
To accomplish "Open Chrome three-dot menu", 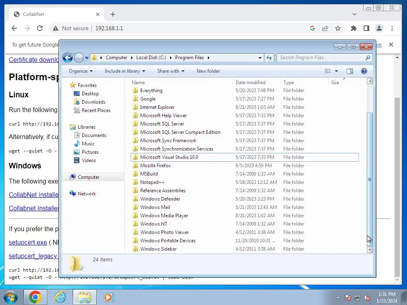I will [392, 28].
